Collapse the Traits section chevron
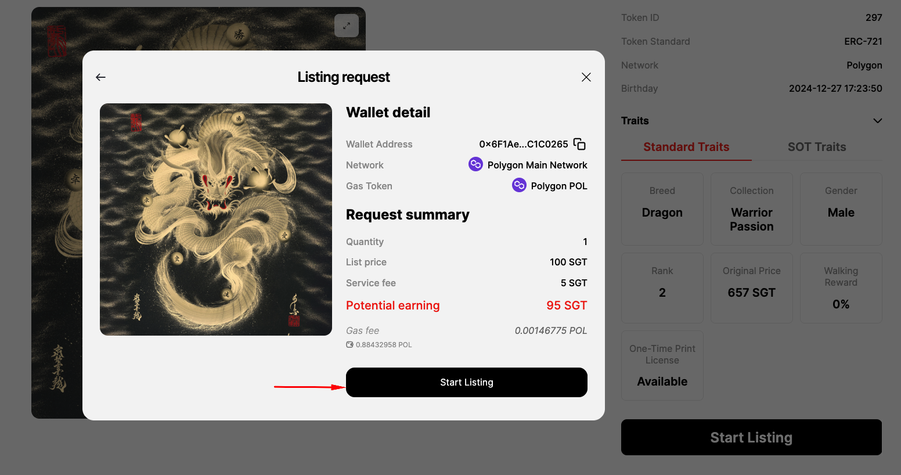The image size is (901, 475). [x=878, y=121]
